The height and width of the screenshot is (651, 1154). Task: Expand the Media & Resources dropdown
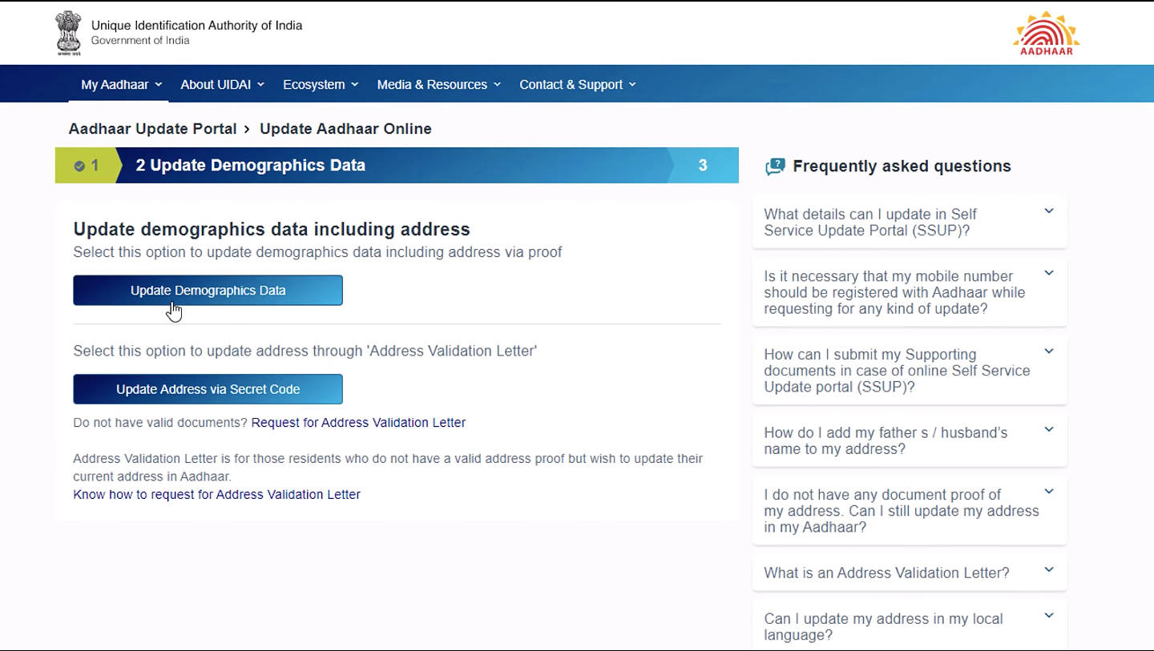438,84
